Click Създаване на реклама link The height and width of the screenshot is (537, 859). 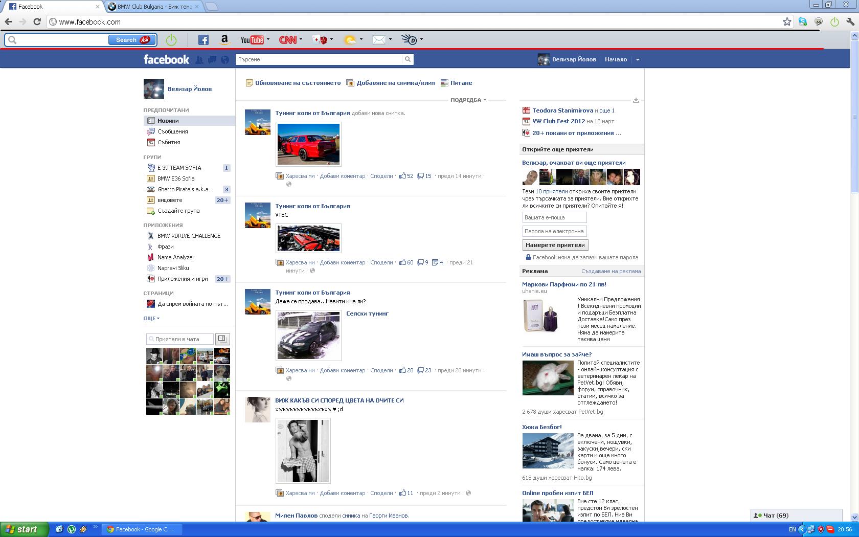tap(611, 271)
